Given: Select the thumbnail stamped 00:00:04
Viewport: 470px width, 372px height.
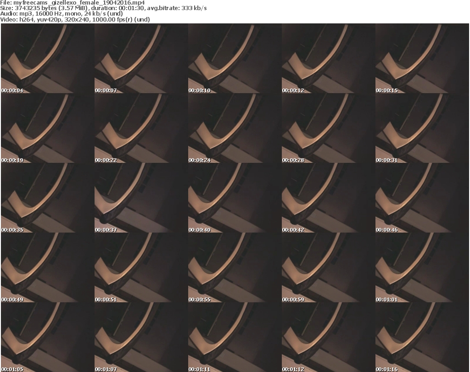Looking at the screenshot, I should [48, 58].
